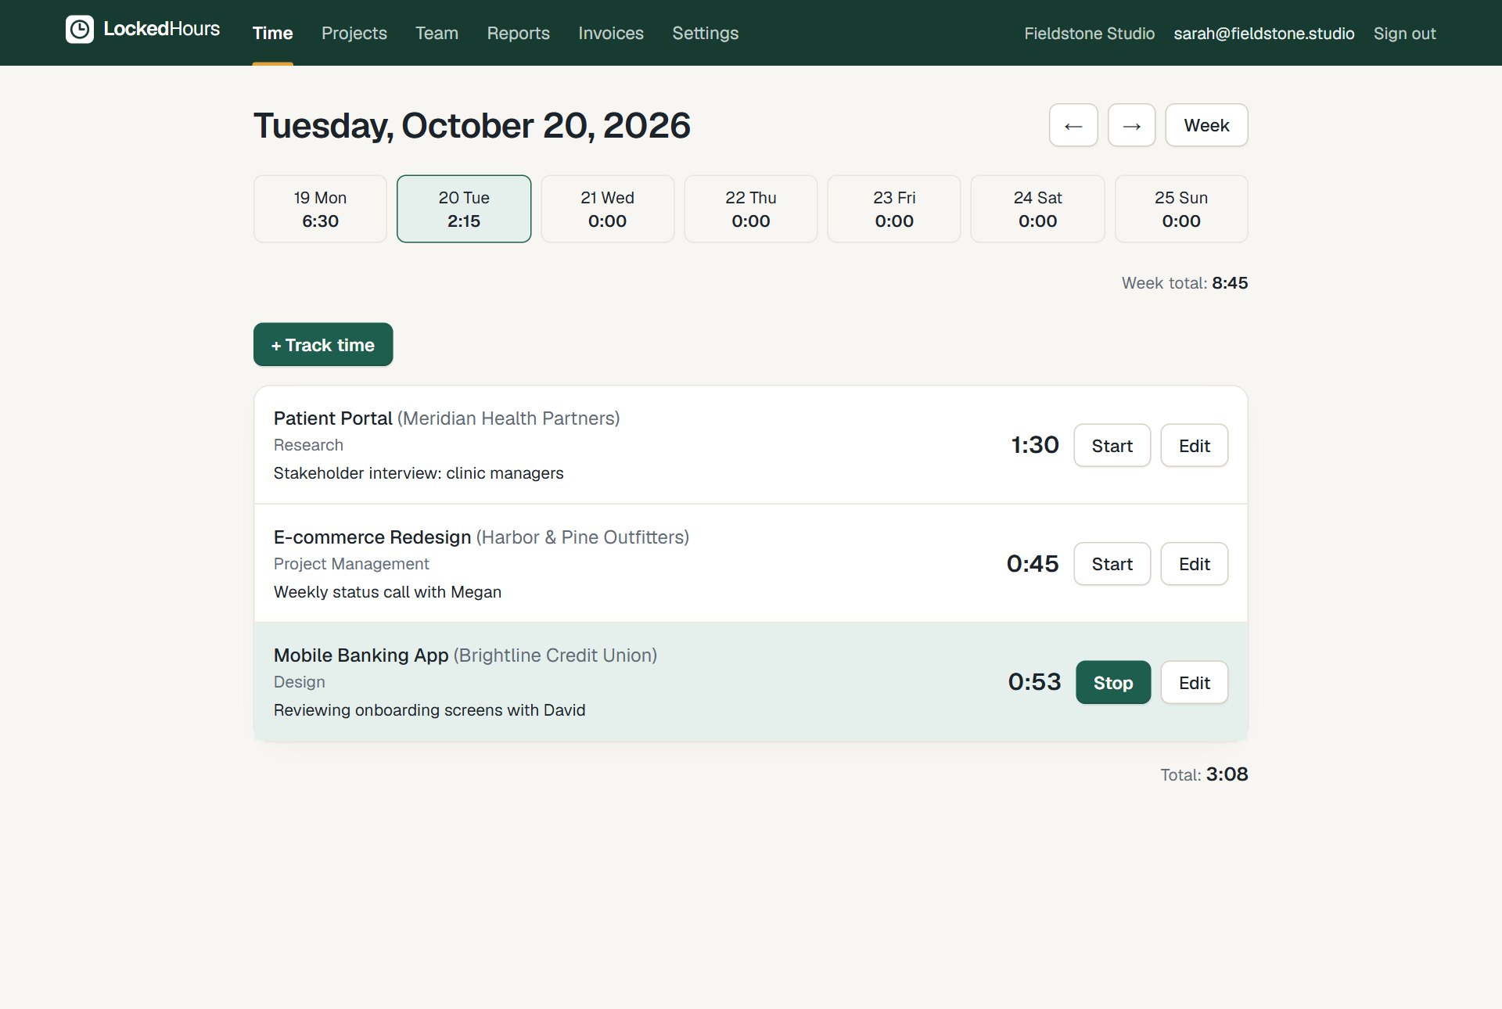Click the 1:30 duration value
1502x1009 pixels.
(x=1034, y=445)
